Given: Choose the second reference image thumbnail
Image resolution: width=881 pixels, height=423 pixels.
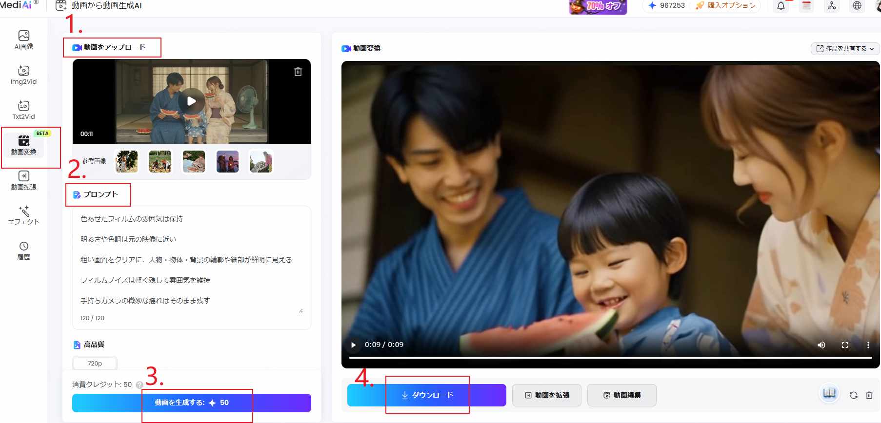Looking at the screenshot, I should click(160, 161).
